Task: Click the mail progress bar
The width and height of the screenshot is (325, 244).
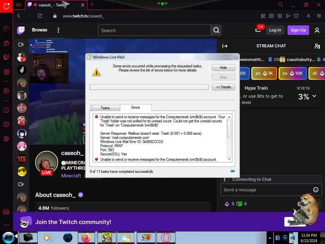Action: pos(149,87)
